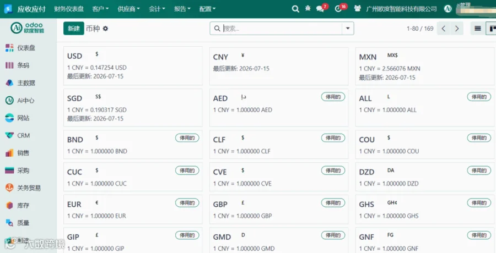The width and height of the screenshot is (496, 253).
Task: Select the GNF currency code
Action: pos(366,237)
